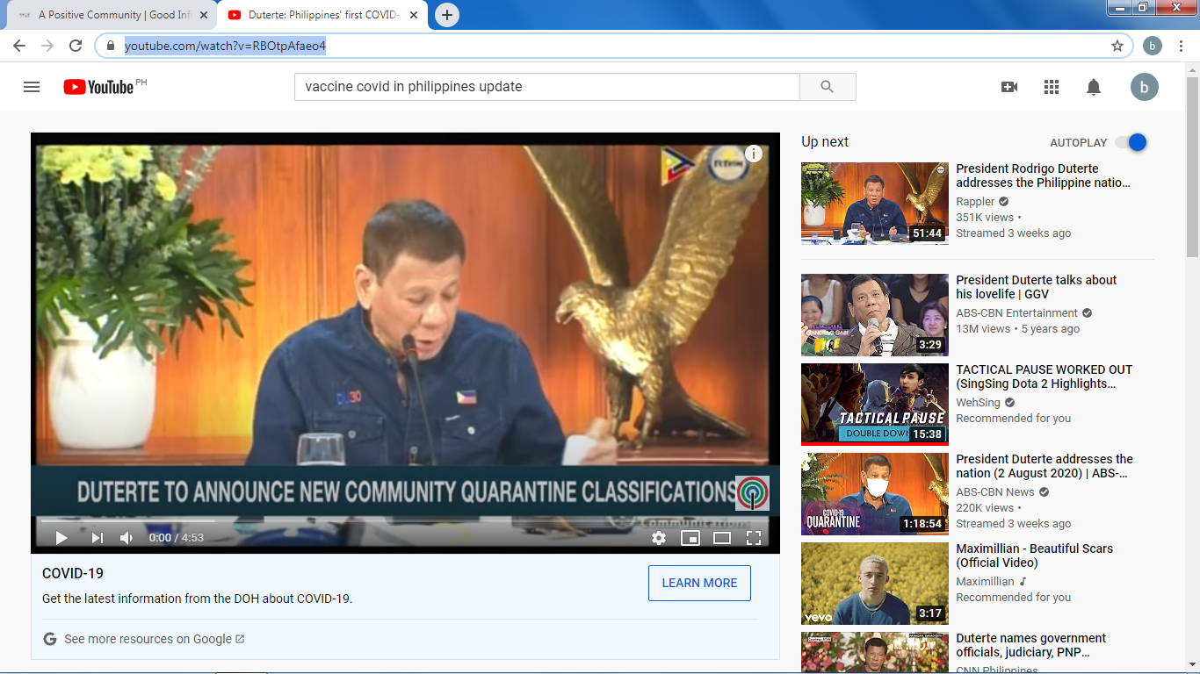Go back in browser history
Image resolution: width=1200 pixels, height=674 pixels.
[x=19, y=46]
